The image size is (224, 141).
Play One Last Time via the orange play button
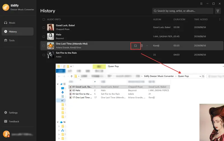[x=51, y=46]
